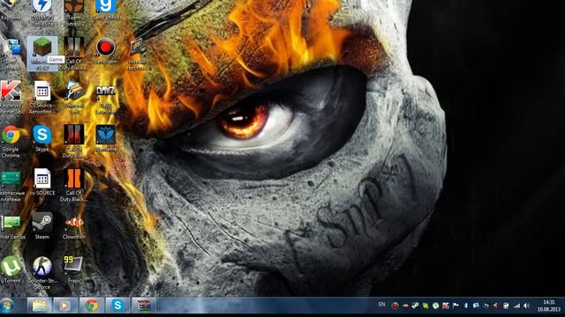Click the uTorrent tray icon

[435, 306]
